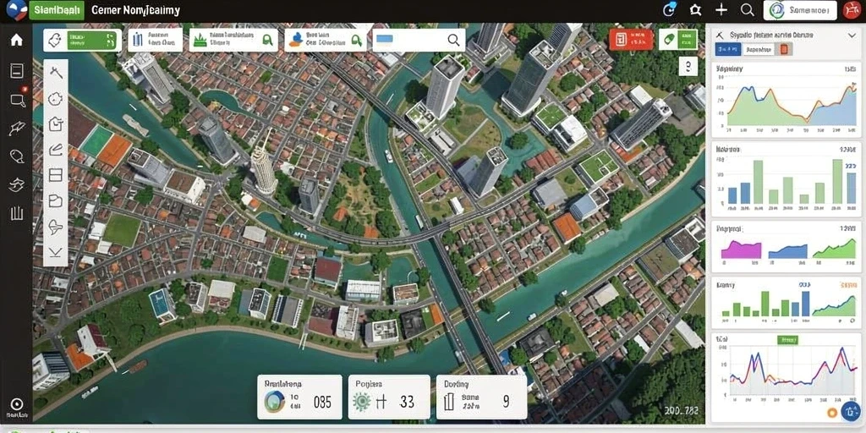Collapse the right panel with chevron
866x433 pixels.
click(852, 35)
